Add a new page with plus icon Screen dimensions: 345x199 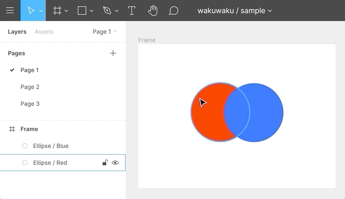pyautogui.click(x=113, y=53)
